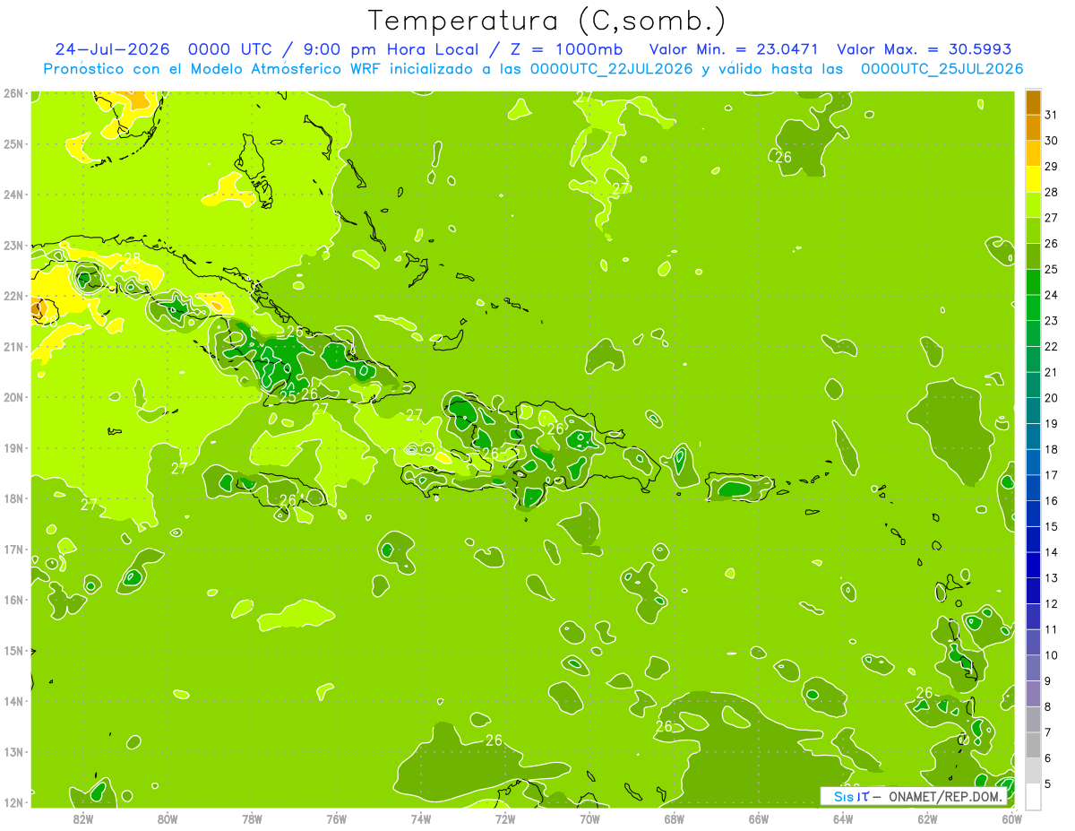
Task: Click the '78W' longitude axis label
Action: pos(252,818)
